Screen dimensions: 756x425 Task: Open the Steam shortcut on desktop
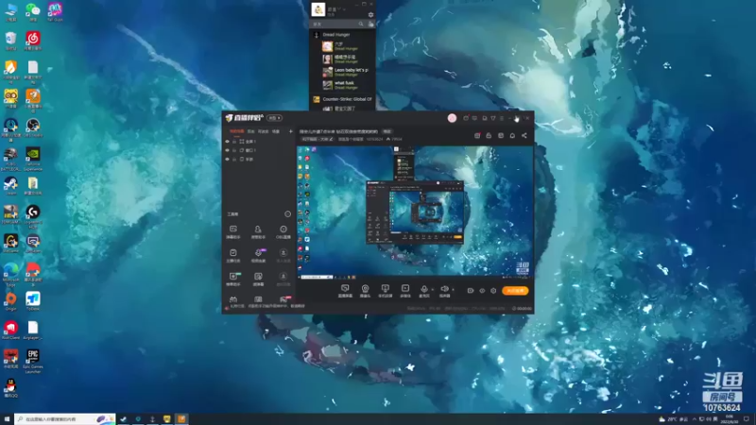10,185
